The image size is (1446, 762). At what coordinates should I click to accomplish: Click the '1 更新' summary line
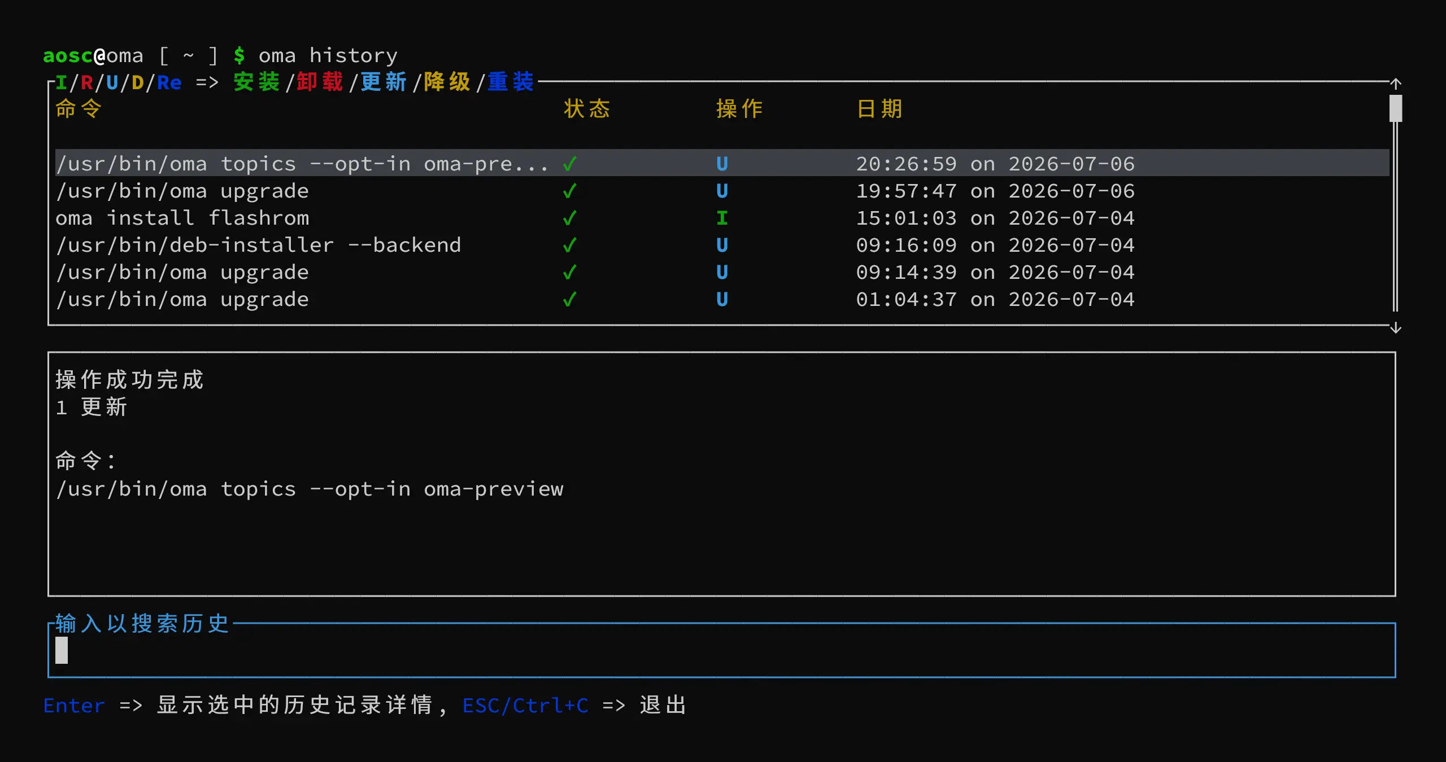pos(92,406)
